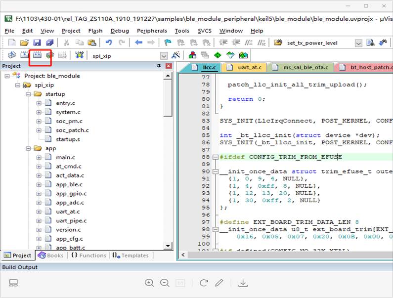Open the set_tx_power_level search dropdown
This screenshot has height=298, width=393.
click(358, 43)
